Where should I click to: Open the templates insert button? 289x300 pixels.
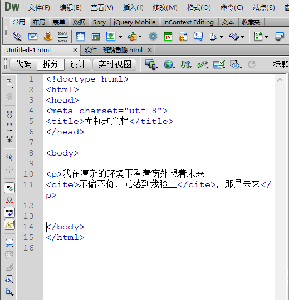pos(258,36)
